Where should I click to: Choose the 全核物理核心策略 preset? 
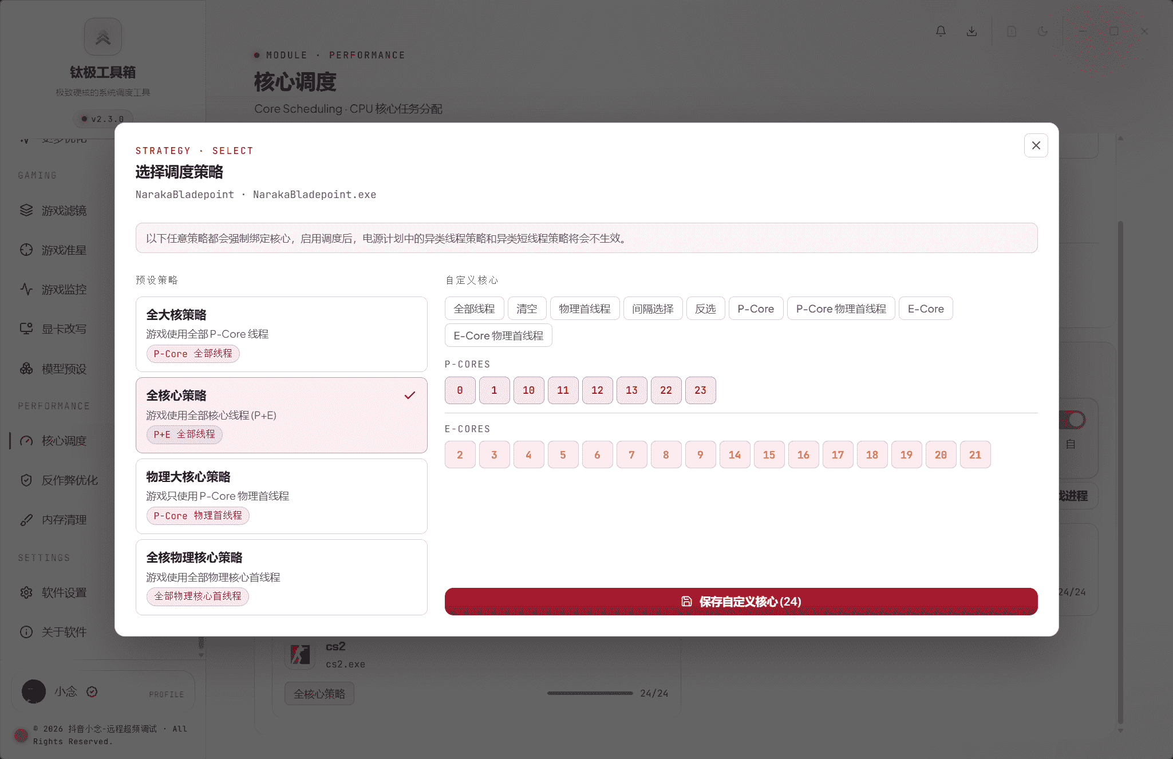[x=281, y=577]
